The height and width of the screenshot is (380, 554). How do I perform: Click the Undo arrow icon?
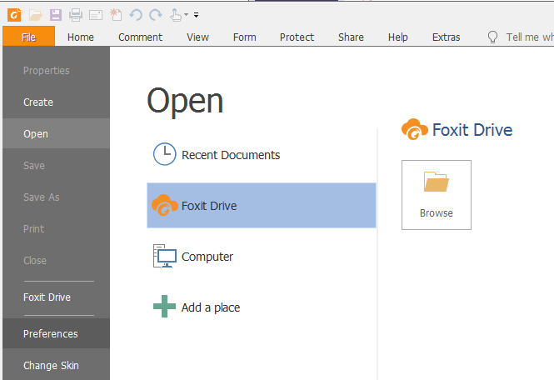click(136, 14)
